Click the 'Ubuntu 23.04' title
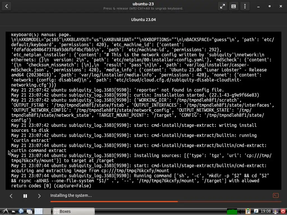The image size is (287, 215). (143, 20)
